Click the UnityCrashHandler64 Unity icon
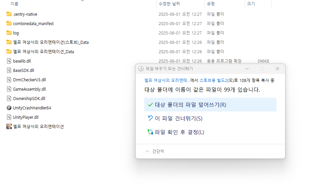This screenshot has height=185, width=328. [9, 108]
